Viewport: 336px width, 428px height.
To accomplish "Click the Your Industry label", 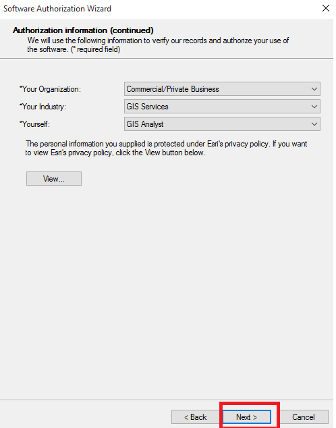I will tap(43, 107).
